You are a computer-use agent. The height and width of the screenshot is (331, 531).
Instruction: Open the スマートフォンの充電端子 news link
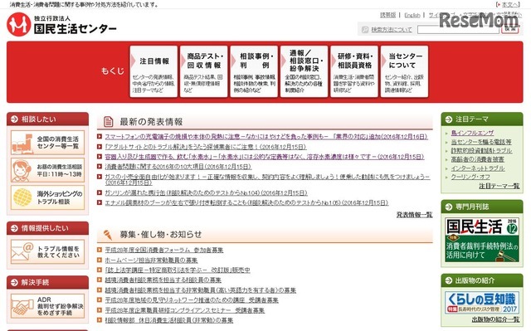266,137
